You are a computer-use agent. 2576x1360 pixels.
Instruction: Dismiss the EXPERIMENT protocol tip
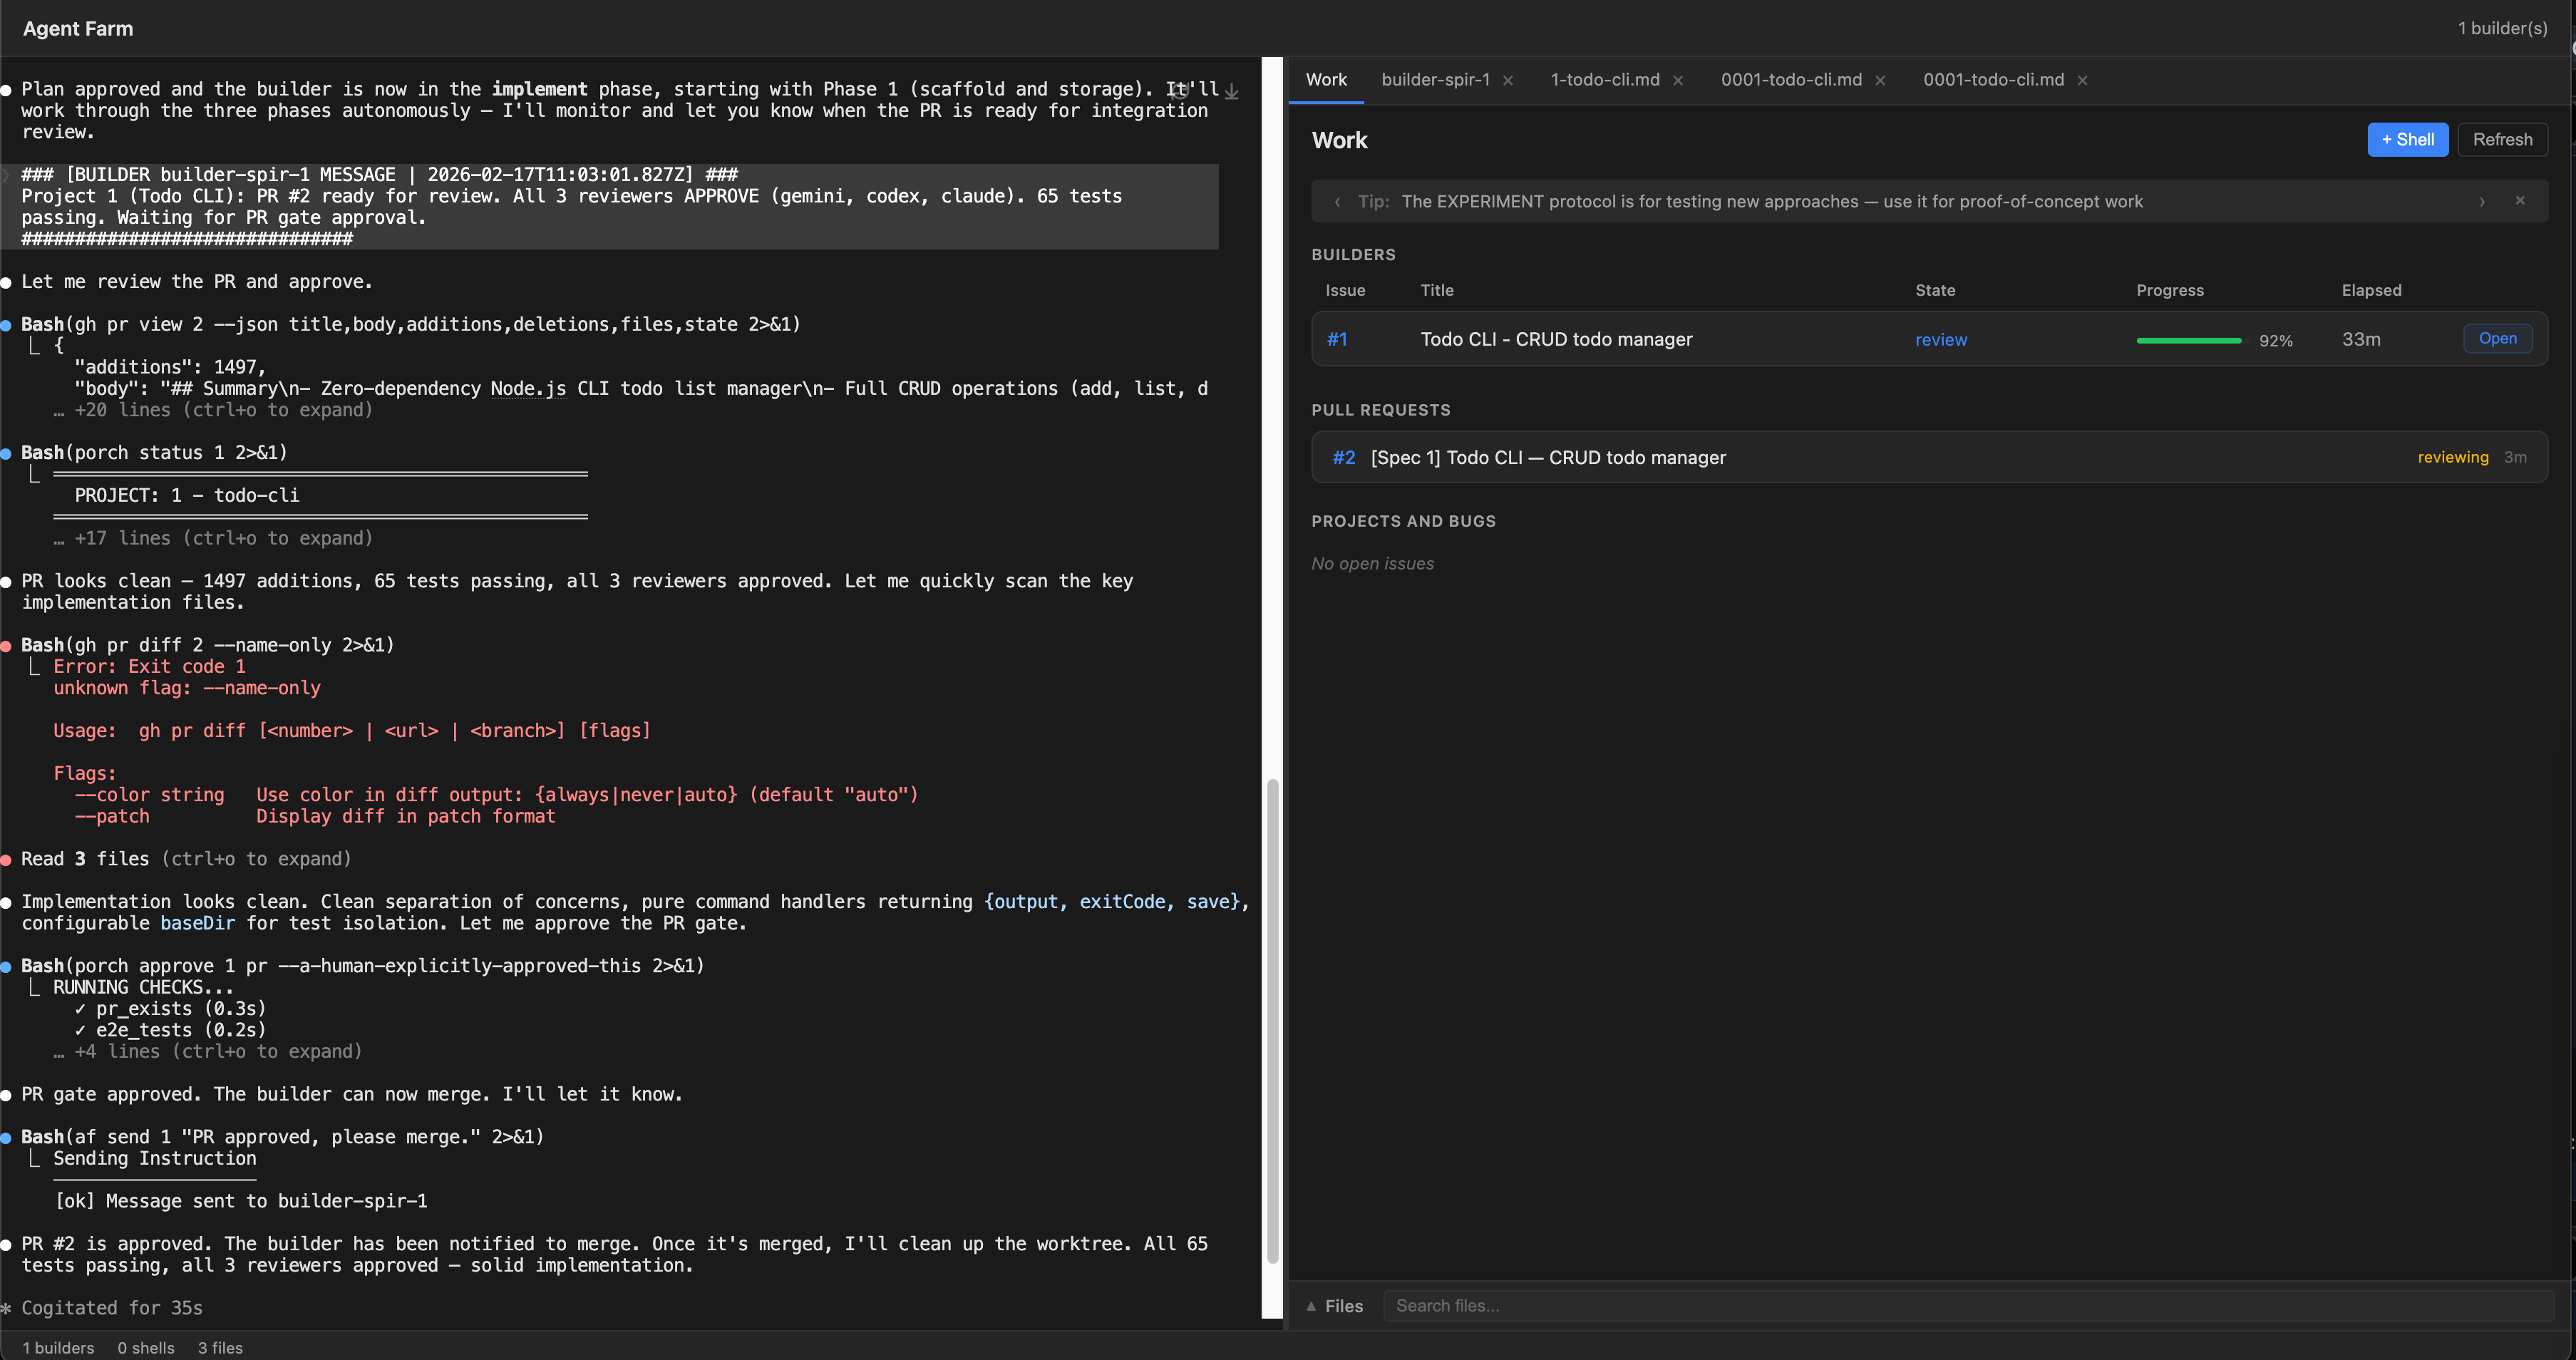[2520, 201]
